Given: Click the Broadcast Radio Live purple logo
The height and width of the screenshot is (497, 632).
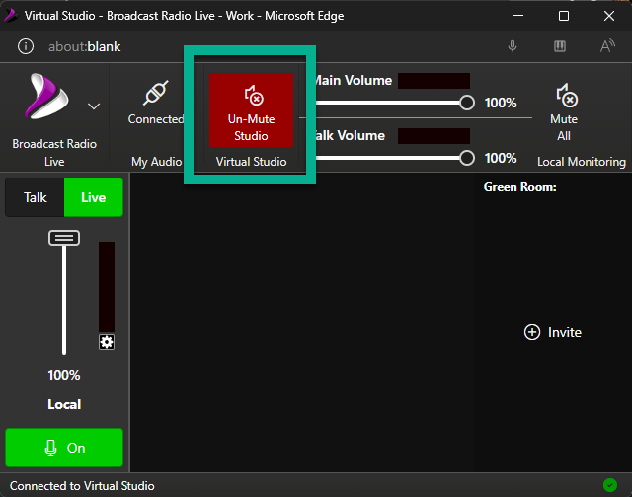Looking at the screenshot, I should [x=47, y=97].
